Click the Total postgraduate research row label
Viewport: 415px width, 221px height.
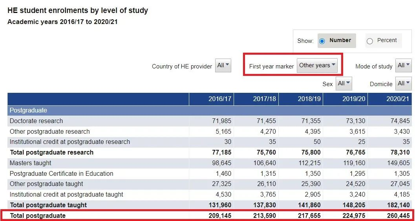coord(51,153)
